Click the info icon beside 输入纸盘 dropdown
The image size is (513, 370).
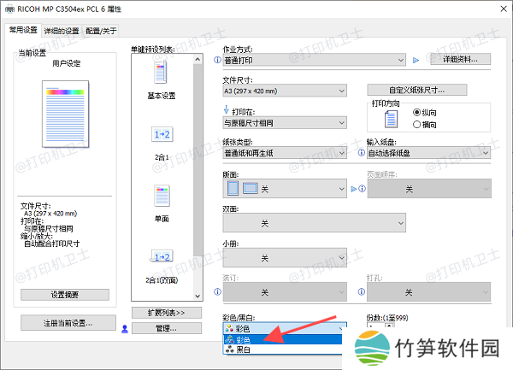361,153
